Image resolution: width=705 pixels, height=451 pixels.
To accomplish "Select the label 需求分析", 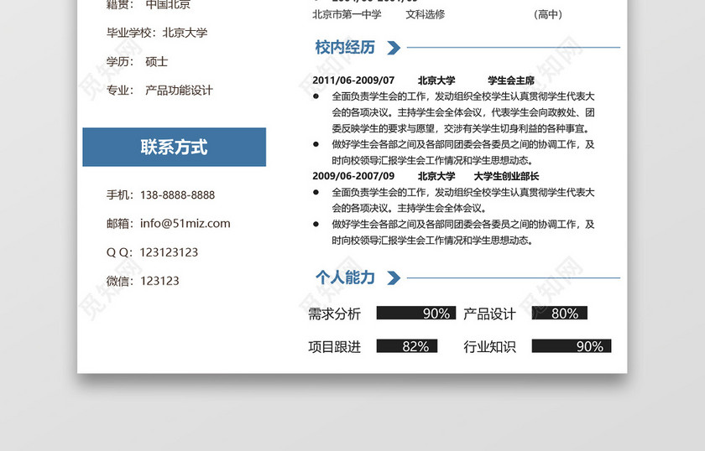I will 335,314.
